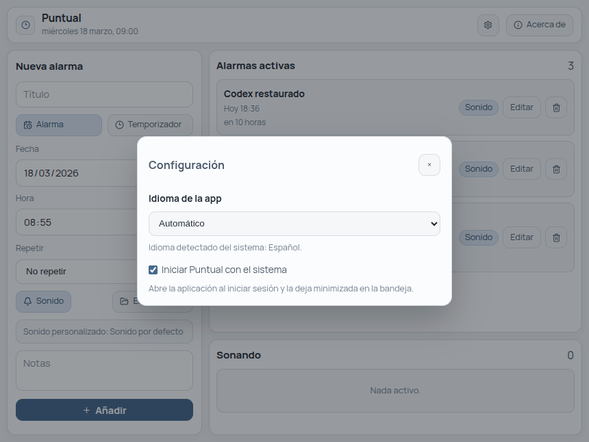Viewport: 589px width, 442px height.
Task: Click Editar on the Codex restaurado alarm
Action: 521,107
